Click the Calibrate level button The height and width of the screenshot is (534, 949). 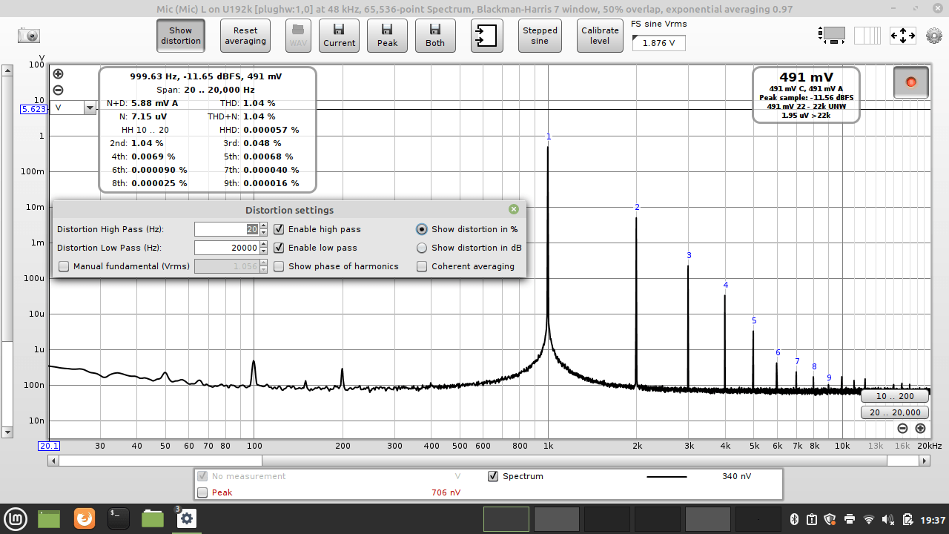(600, 35)
